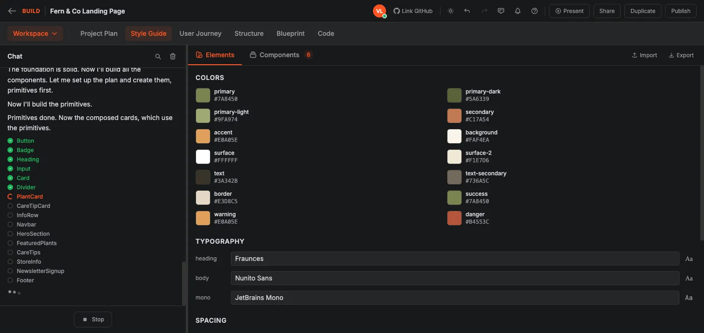Open the Blueprint tab

click(291, 33)
